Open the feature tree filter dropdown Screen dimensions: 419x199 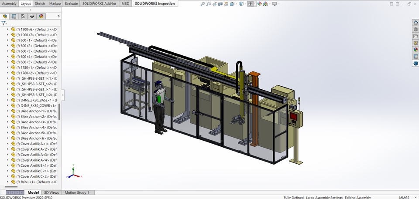[4, 23]
